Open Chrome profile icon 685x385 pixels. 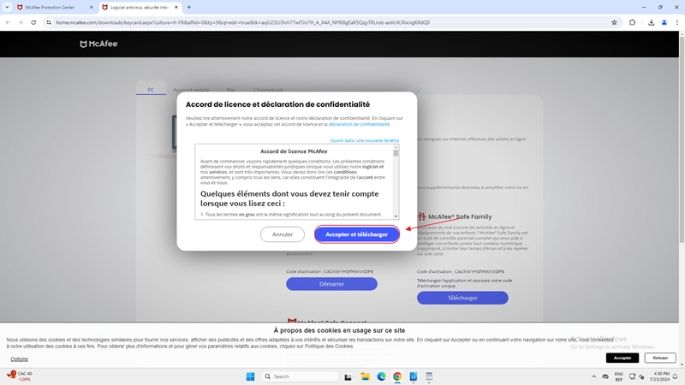point(664,22)
